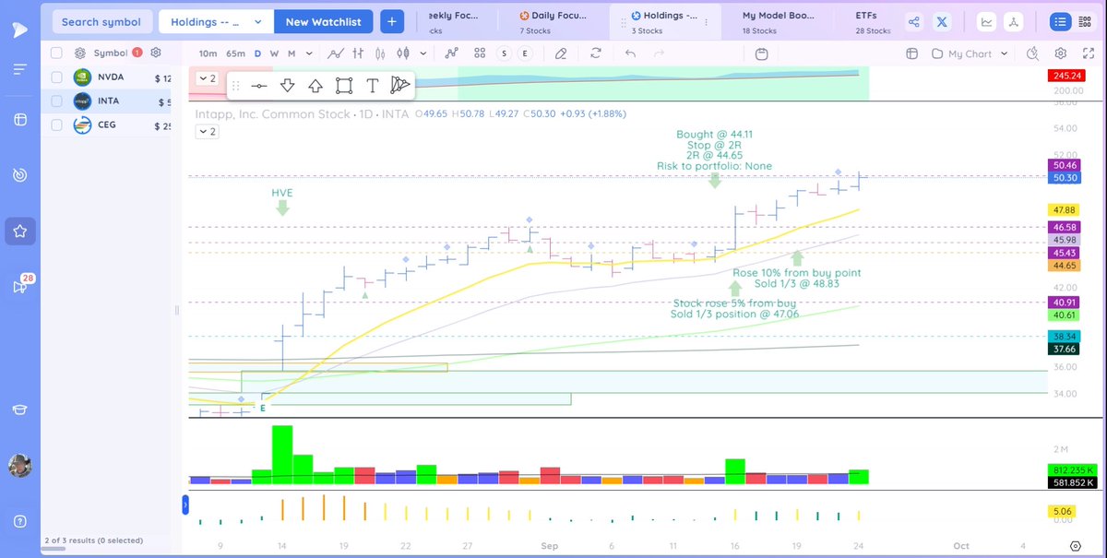The width and height of the screenshot is (1107, 558).
Task: Select the Text annotation tool
Action: pyautogui.click(x=373, y=85)
